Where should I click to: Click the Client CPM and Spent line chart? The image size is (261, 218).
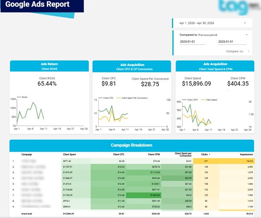215,115
